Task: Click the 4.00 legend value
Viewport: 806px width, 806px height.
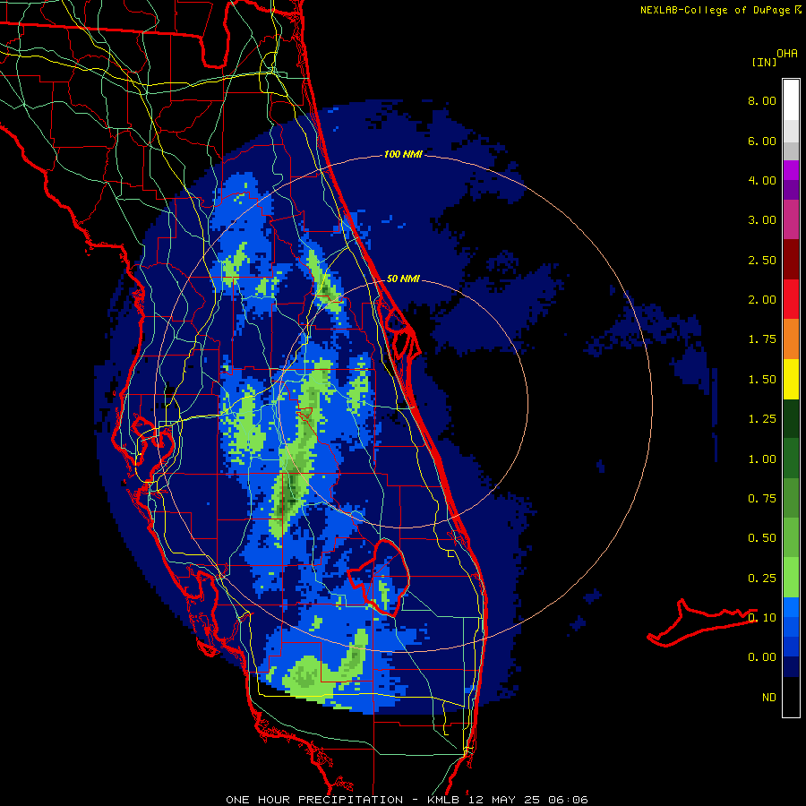Action: (762, 180)
